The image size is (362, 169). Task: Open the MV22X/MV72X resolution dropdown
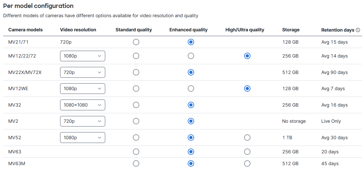[83, 72]
